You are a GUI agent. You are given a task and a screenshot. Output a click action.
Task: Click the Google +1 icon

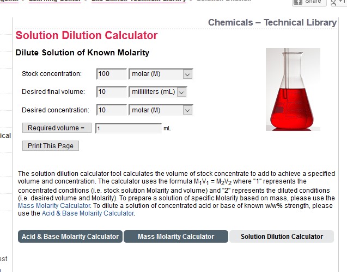[339, 2]
